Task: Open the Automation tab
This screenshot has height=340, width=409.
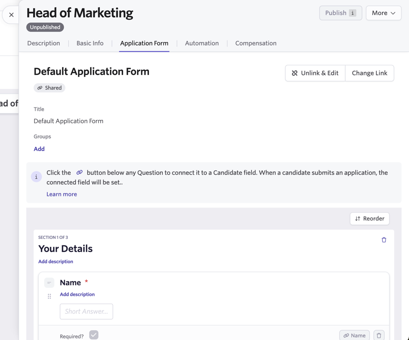Action: tap(202, 43)
